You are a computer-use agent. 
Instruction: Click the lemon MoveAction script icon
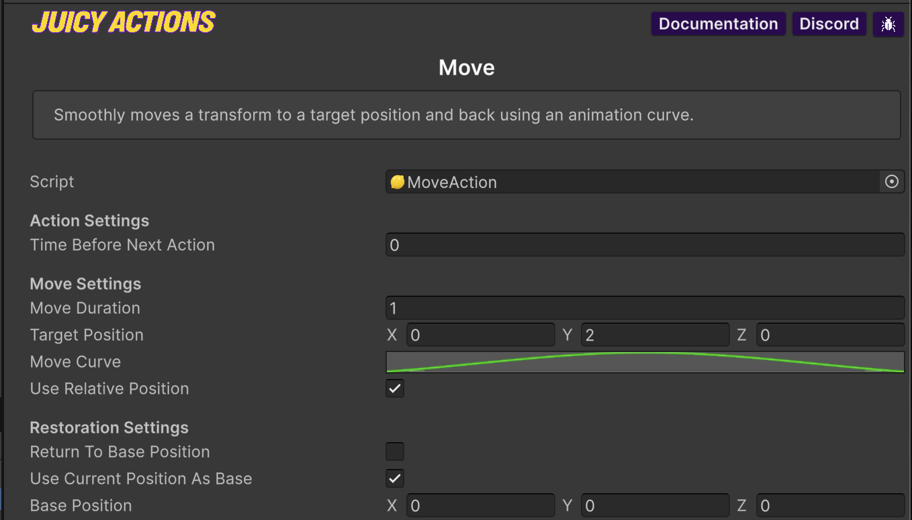tap(397, 182)
